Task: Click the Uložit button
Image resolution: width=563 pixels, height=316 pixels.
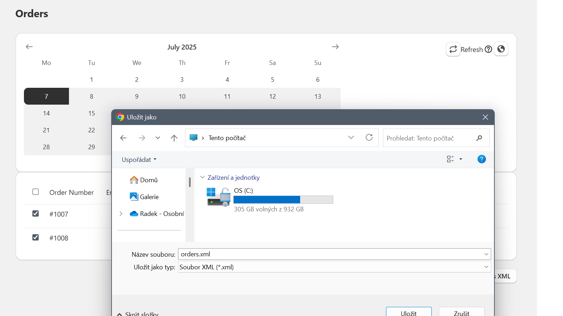Action: pyautogui.click(x=409, y=312)
